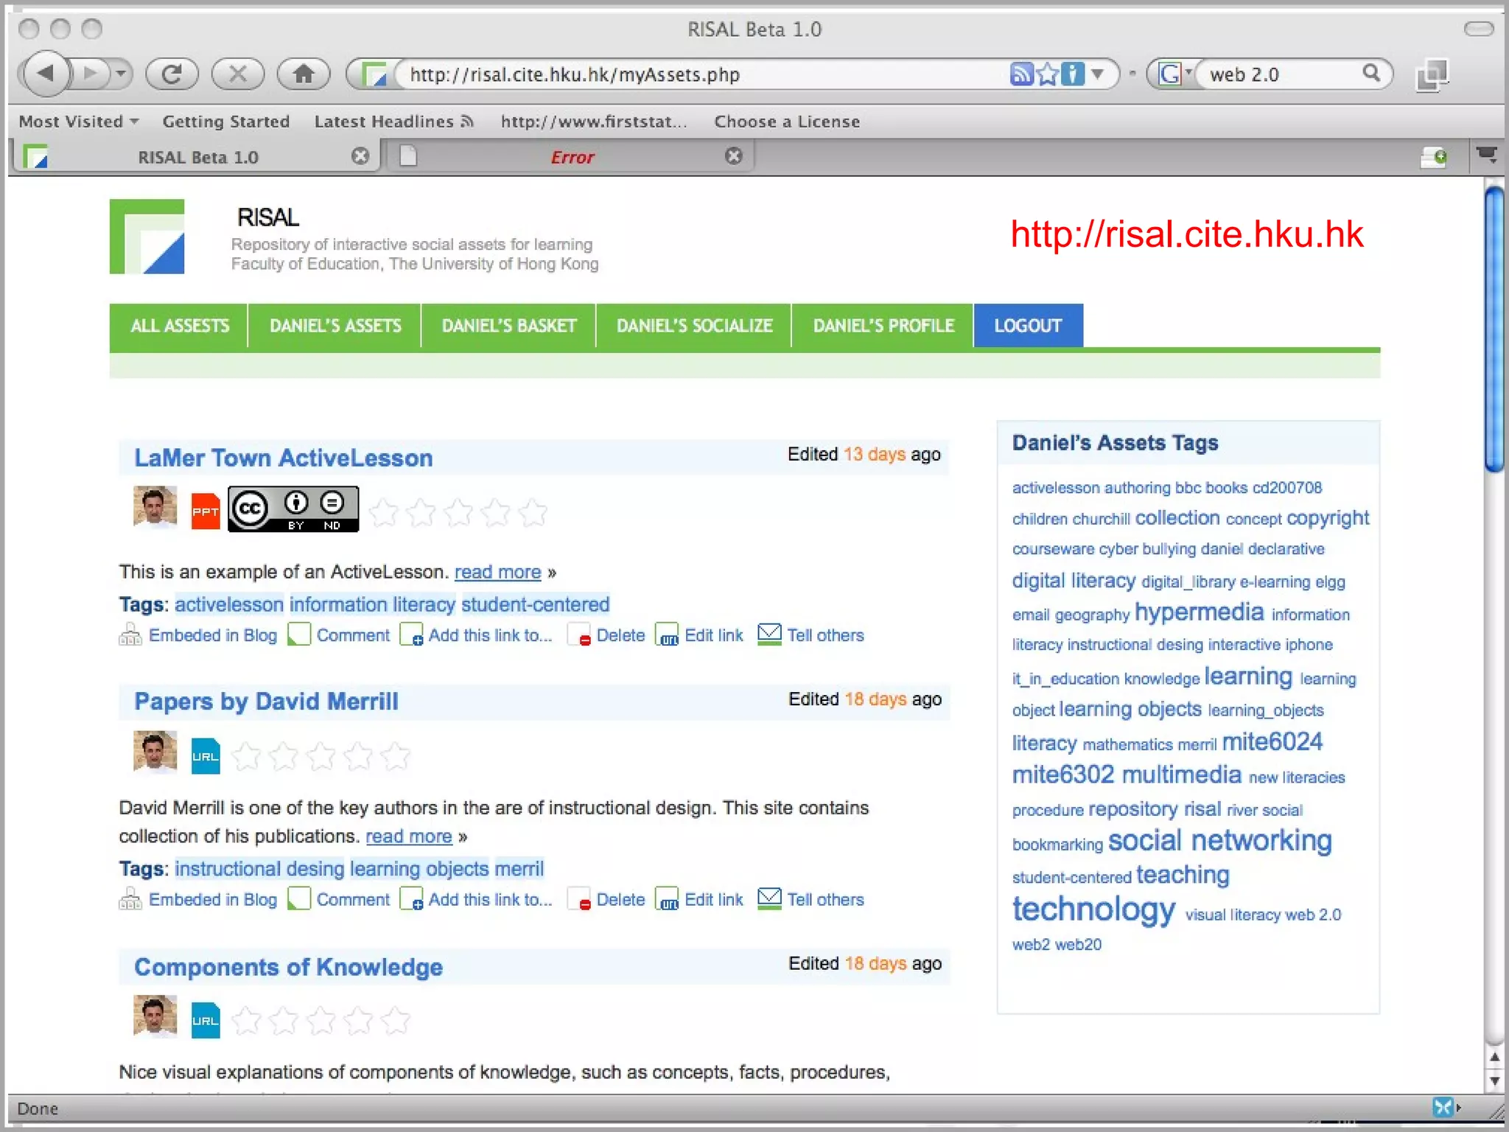Open the LaMer Town ActiveLesson title link
This screenshot has height=1132, width=1509.
tap(284, 458)
